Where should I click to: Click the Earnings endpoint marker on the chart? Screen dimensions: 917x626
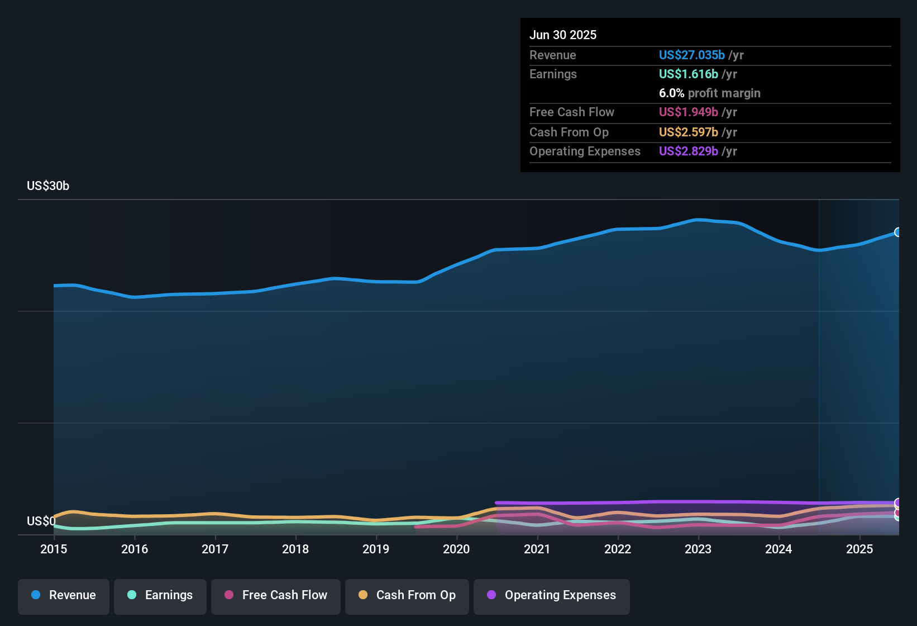[x=897, y=517]
